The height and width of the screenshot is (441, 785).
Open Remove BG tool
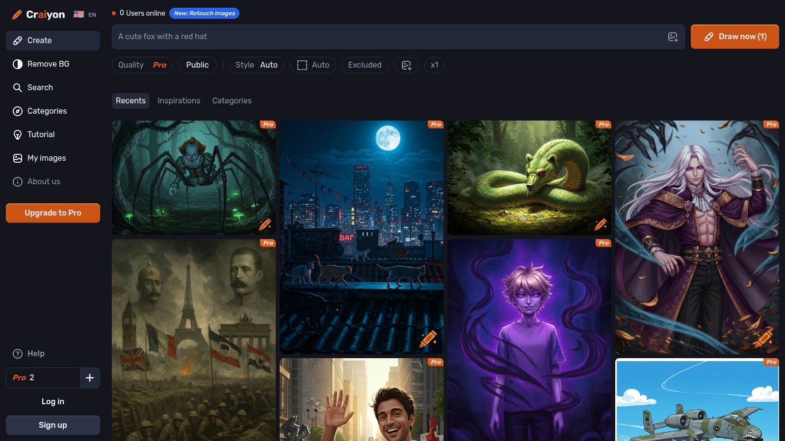[53, 64]
